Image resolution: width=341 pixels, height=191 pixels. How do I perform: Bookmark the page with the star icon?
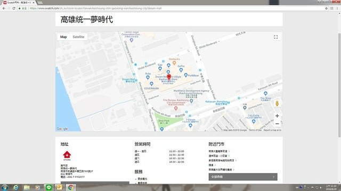pos(326,8)
